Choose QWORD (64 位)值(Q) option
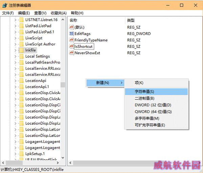The image size is (203, 173). pos(156,112)
